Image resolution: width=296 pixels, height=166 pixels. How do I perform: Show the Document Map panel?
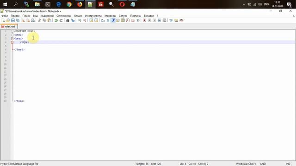pyautogui.click(x=123, y=20)
